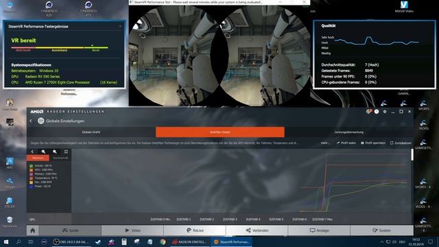Click the Radeon Settings vertical scrollbar
The image size is (439, 247).
coord(412,154)
